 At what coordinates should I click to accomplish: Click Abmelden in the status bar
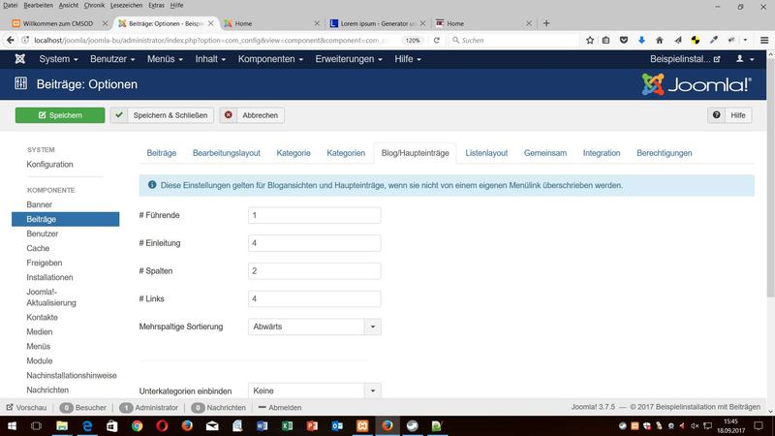click(x=280, y=407)
